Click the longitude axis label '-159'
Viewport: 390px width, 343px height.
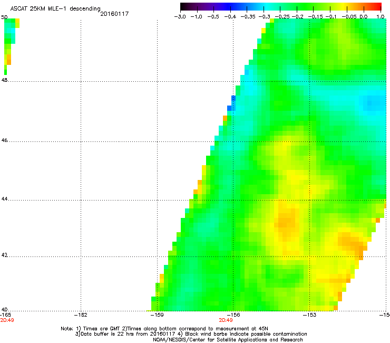point(157,315)
